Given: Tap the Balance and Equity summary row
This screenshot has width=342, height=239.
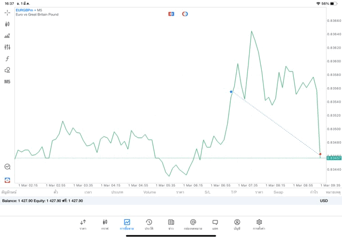Looking at the screenshot, I should tap(43, 201).
